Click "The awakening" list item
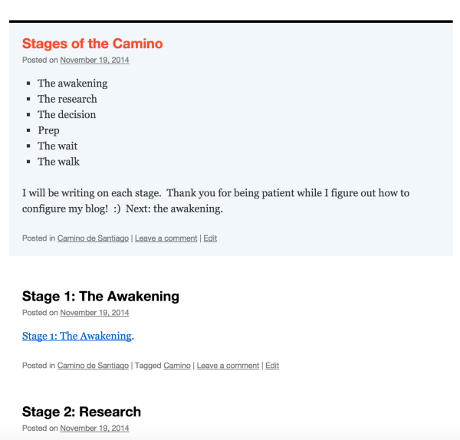The image size is (460, 440). point(72,84)
